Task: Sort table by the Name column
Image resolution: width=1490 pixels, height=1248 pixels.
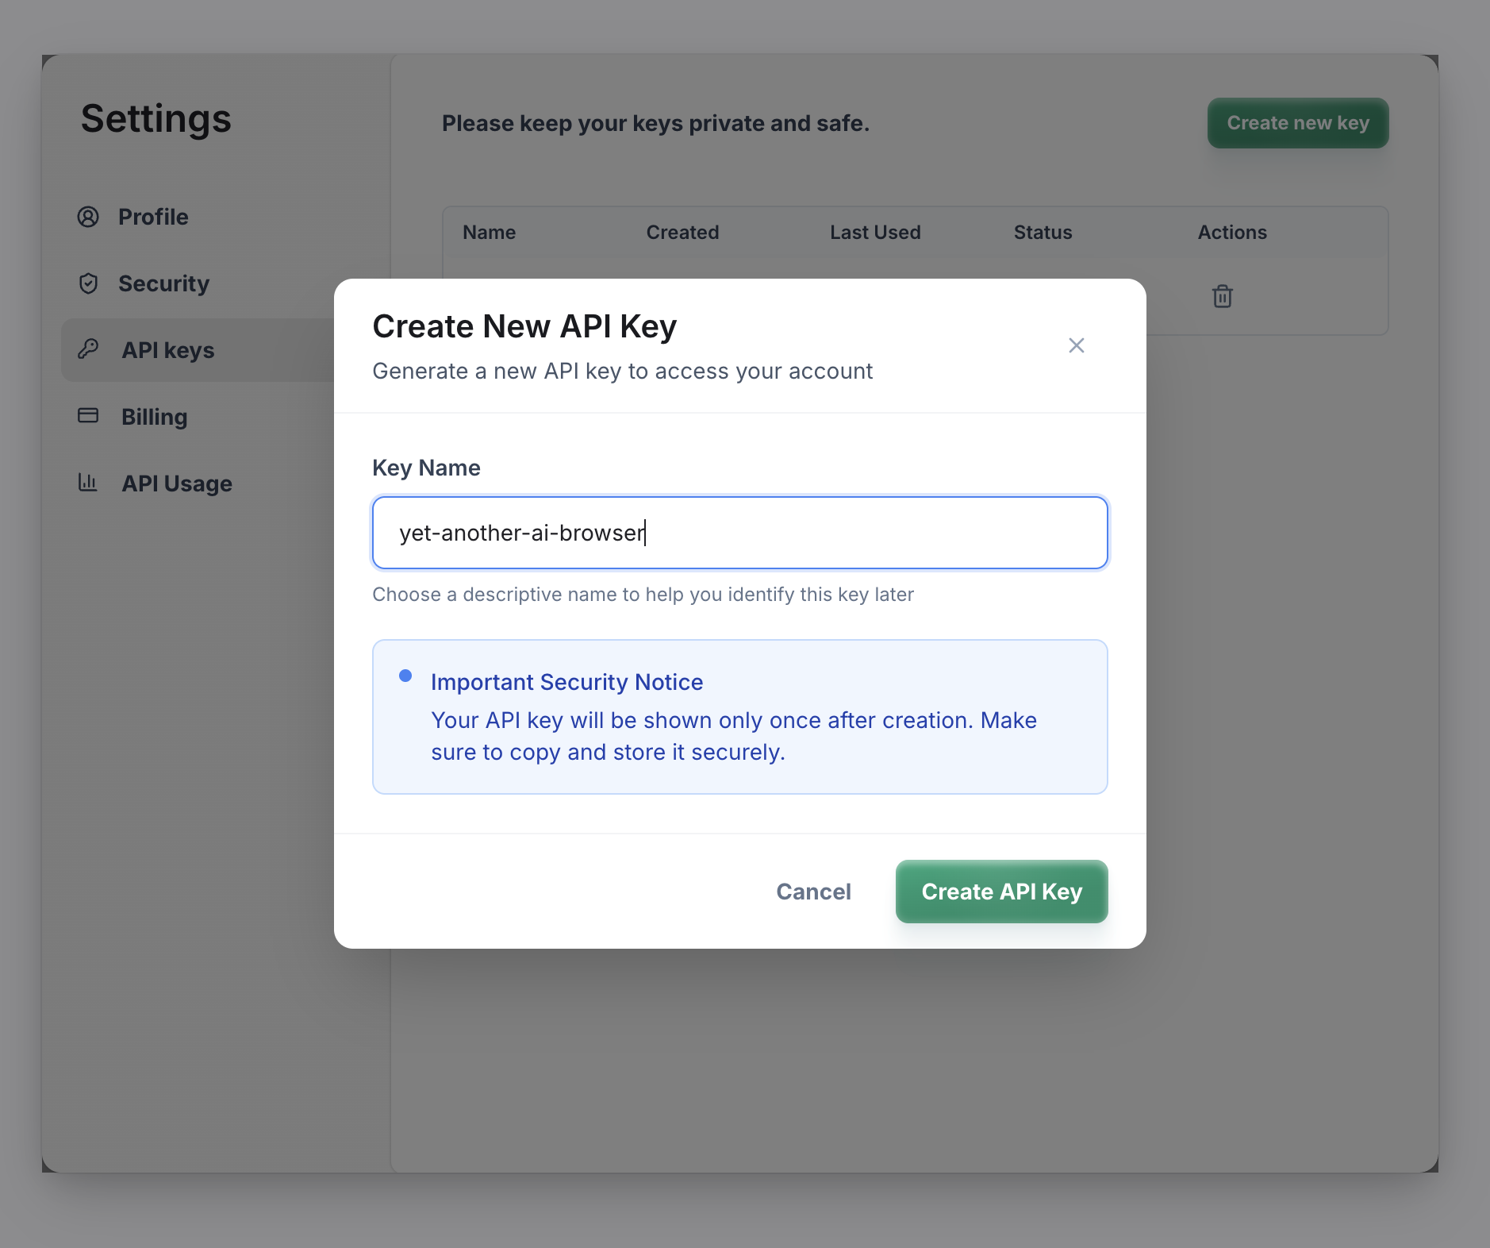Action: pyautogui.click(x=490, y=232)
